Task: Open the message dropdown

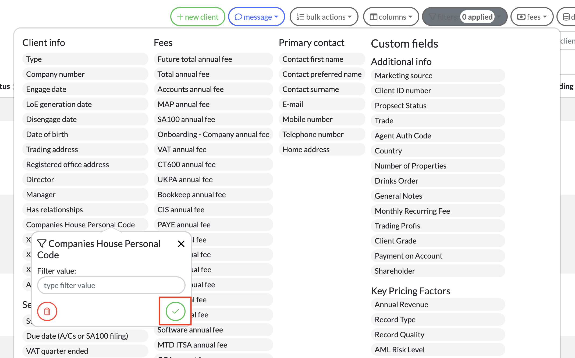Action: click(276, 17)
